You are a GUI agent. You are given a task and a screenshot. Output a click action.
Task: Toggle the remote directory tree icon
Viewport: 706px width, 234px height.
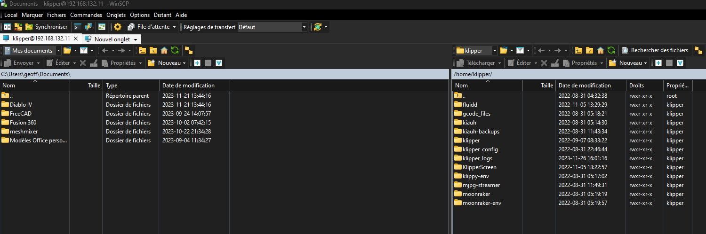click(x=698, y=50)
